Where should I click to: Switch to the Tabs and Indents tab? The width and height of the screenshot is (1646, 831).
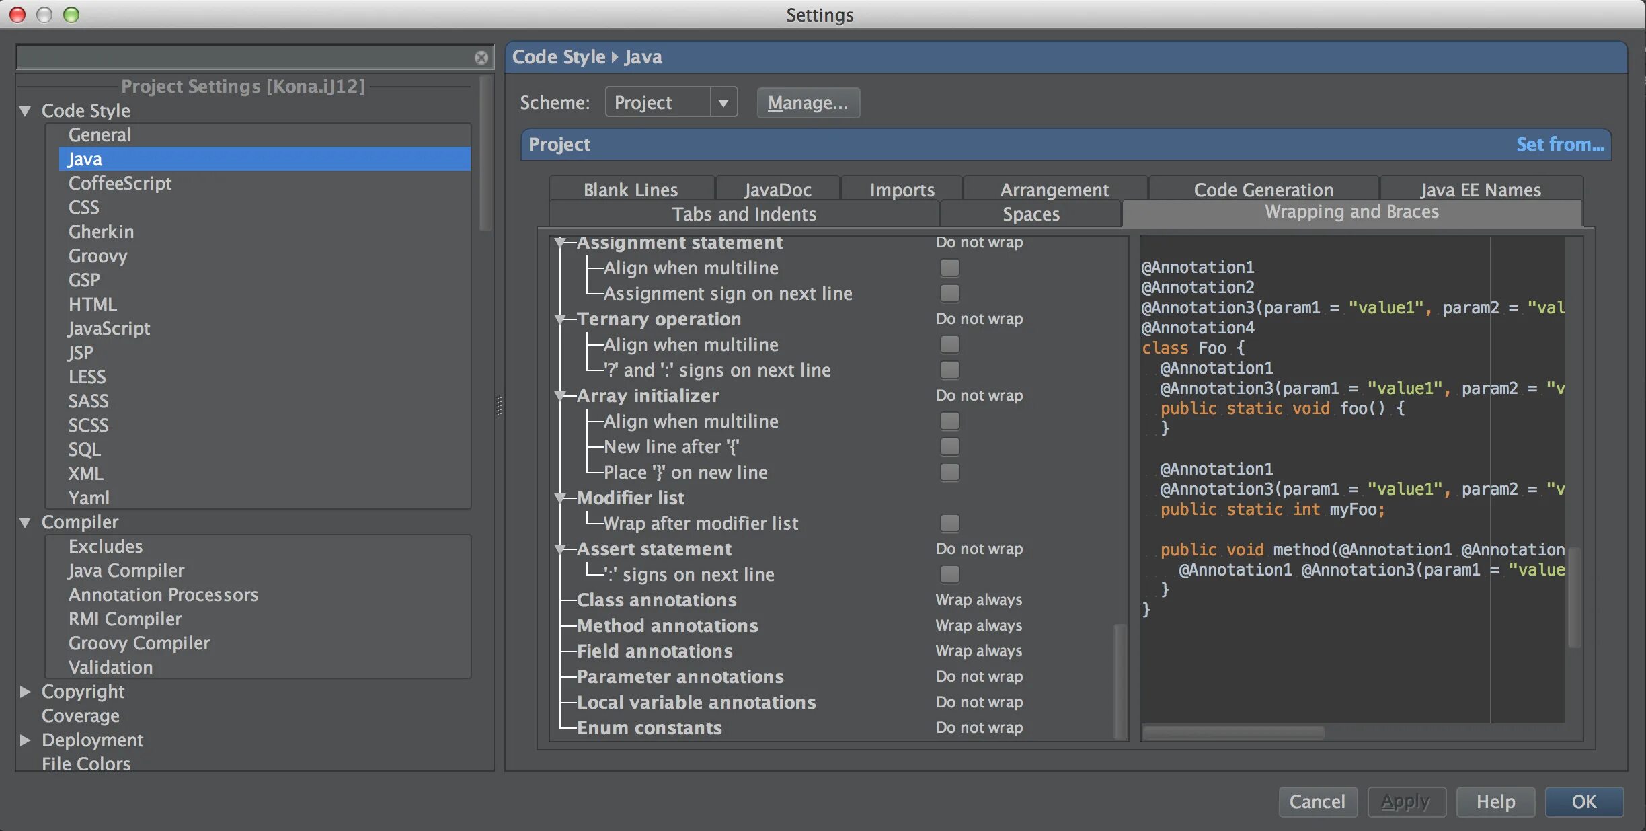click(744, 214)
